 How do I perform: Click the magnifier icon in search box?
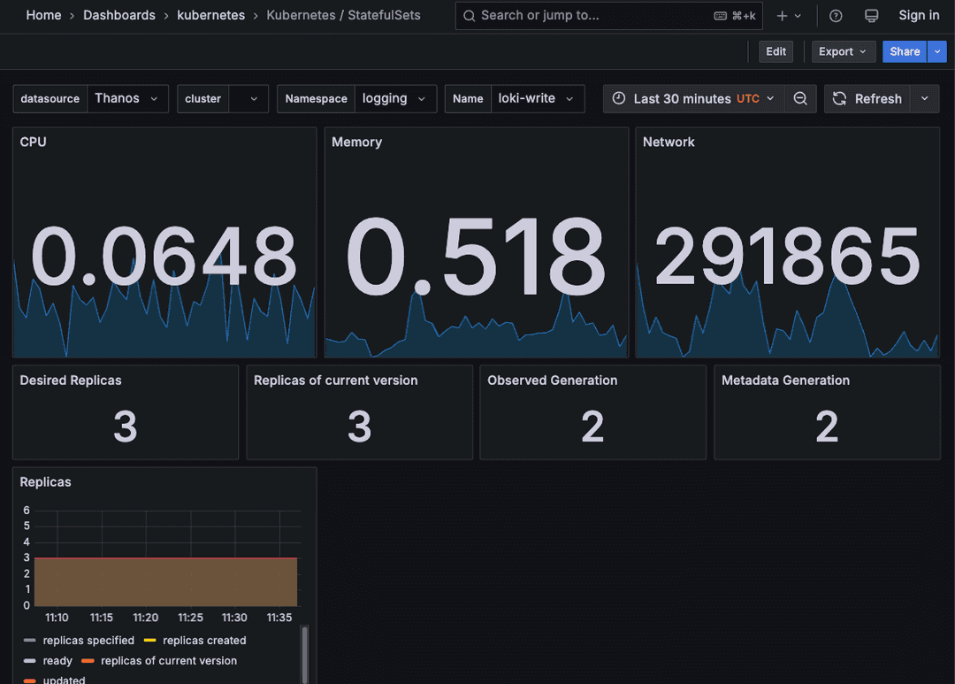pyautogui.click(x=469, y=16)
